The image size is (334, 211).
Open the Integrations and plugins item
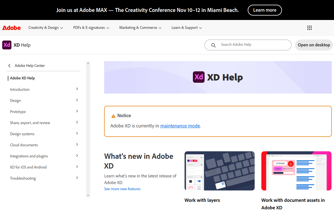(29, 156)
